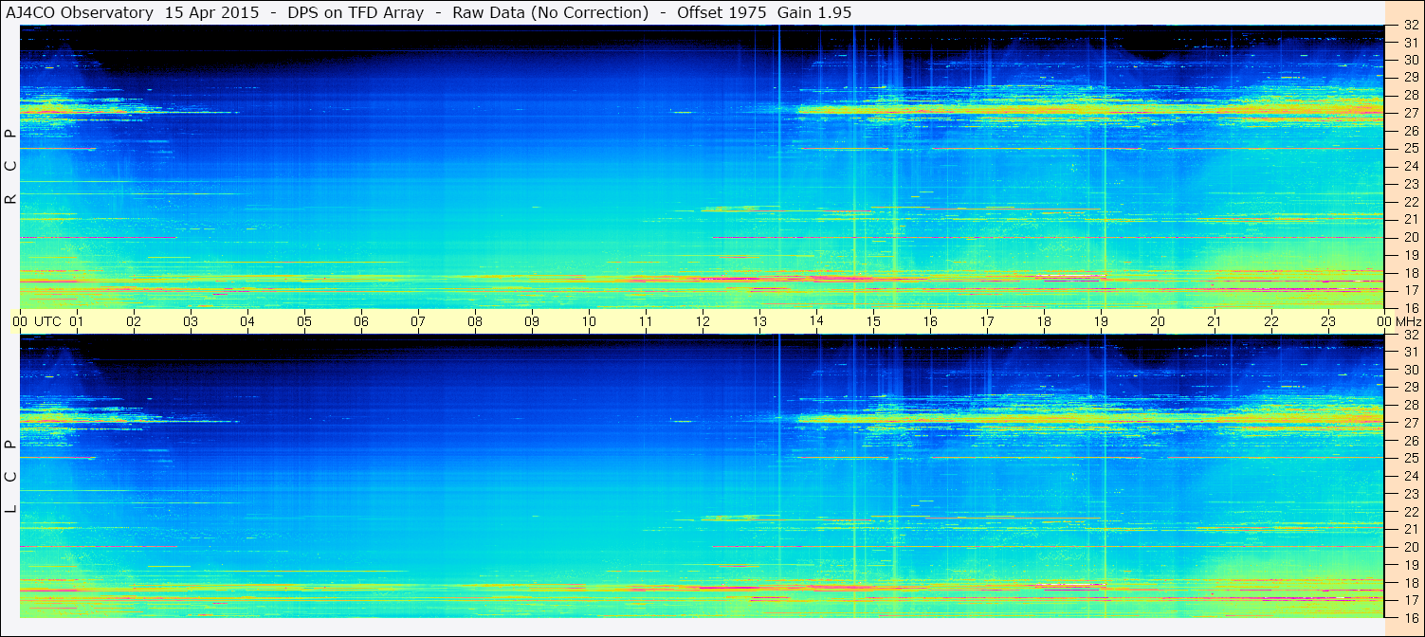Click the 23 hour time marker
This screenshot has height=637, width=1425.
tap(1328, 321)
